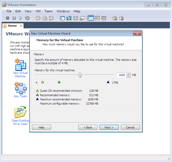Click the New Virtual Machine icon
This screenshot has width=172, height=162.
[x=20, y=65]
